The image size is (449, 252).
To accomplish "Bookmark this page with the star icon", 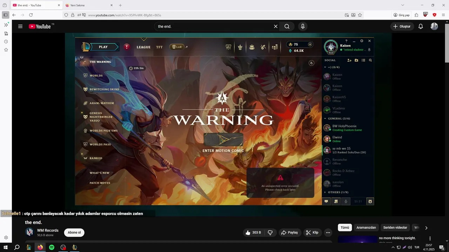I will pyautogui.click(x=360, y=15).
